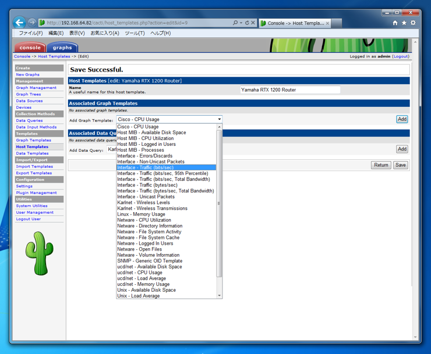The height and width of the screenshot is (354, 431).
Task: Open Plugin Management in sidebar
Action: (36, 192)
